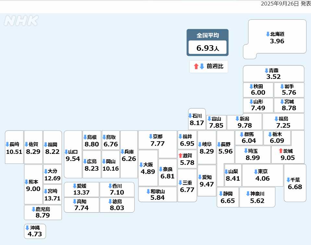Click the blue arrow in 前週比 legend
Image resolution: width=311 pixels, height=245 pixels.
201,67
